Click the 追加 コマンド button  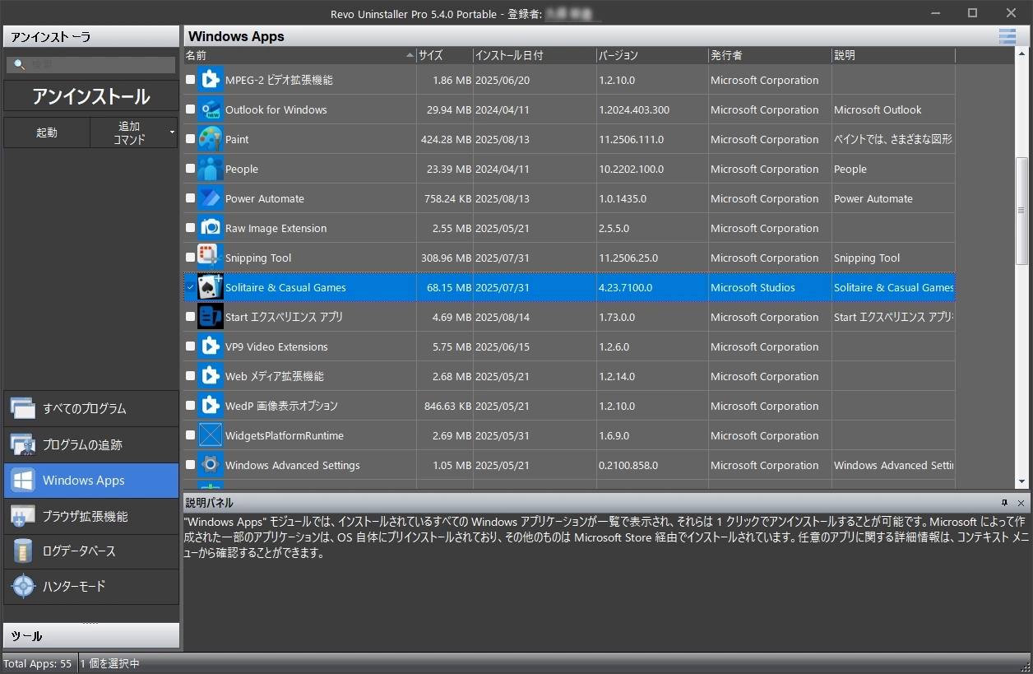[x=129, y=132]
